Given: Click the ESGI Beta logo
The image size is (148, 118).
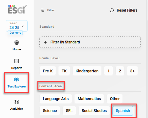Looking at the screenshot, I should pyautogui.click(x=18, y=9).
